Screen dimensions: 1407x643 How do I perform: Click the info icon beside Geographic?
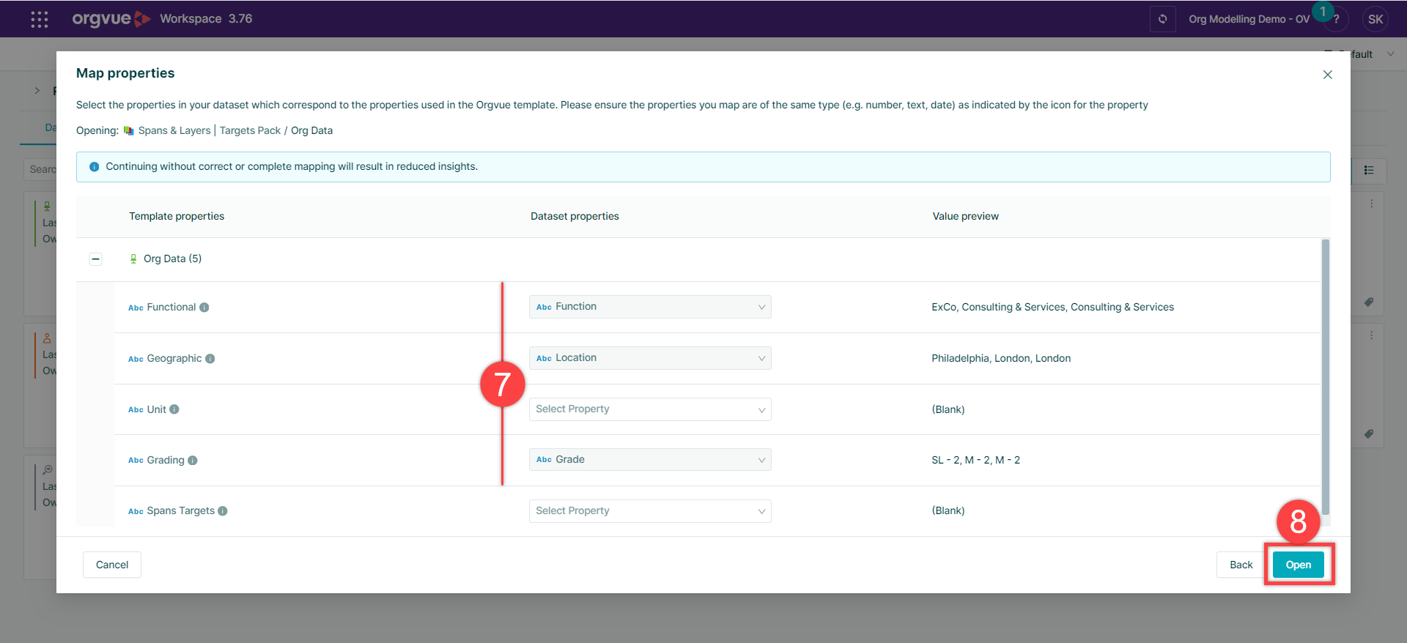click(x=210, y=359)
